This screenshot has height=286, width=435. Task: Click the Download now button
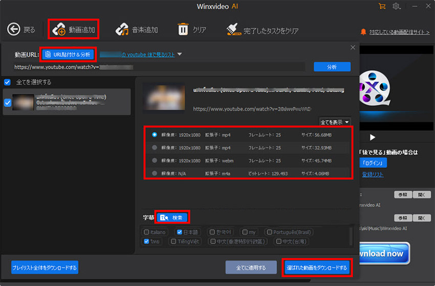click(384, 253)
